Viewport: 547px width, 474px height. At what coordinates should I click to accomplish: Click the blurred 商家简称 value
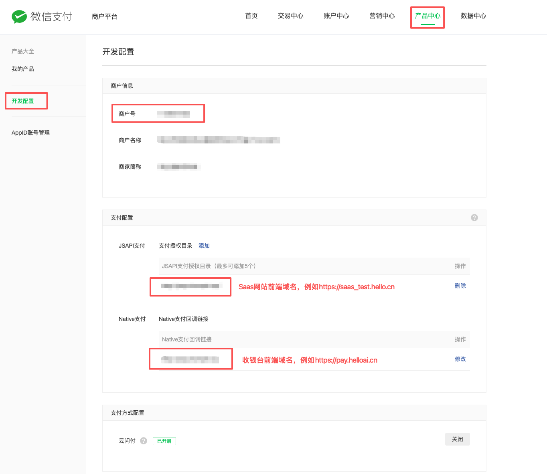pyautogui.click(x=179, y=167)
